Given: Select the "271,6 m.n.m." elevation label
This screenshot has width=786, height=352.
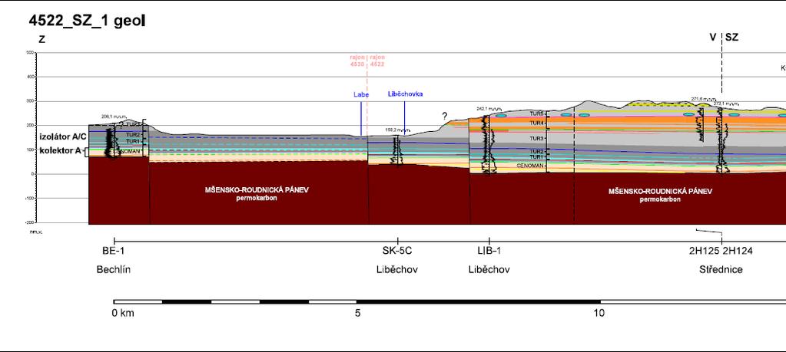Looking at the screenshot, I should 704,99.
